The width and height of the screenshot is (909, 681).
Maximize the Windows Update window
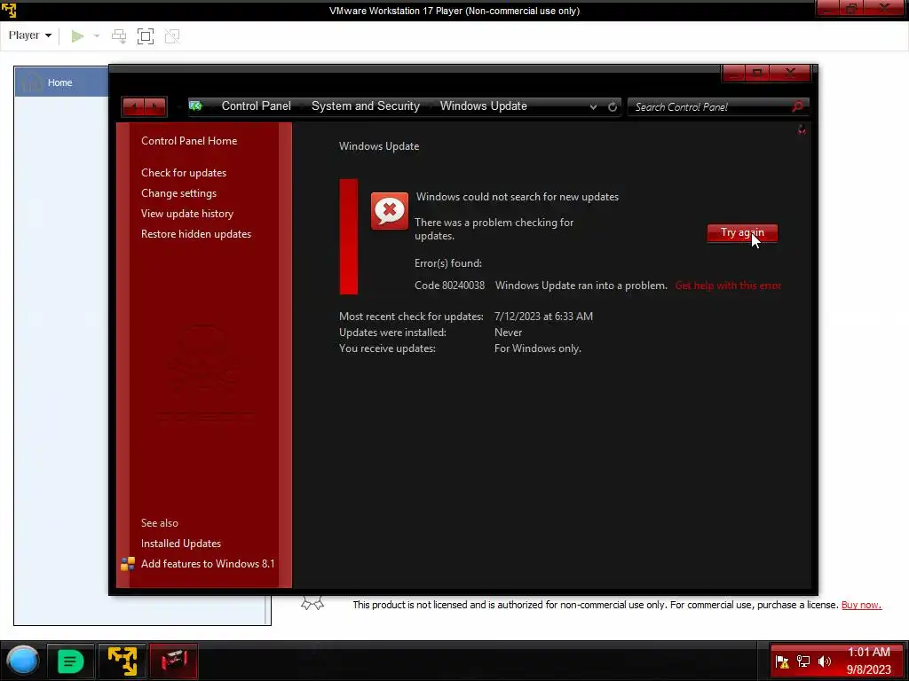[x=757, y=73]
